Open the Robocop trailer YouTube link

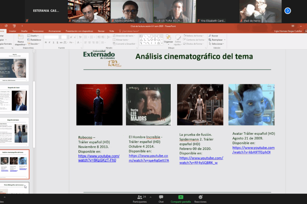click(x=99, y=158)
